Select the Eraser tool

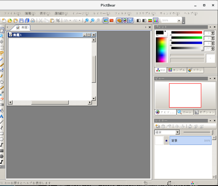2,99
